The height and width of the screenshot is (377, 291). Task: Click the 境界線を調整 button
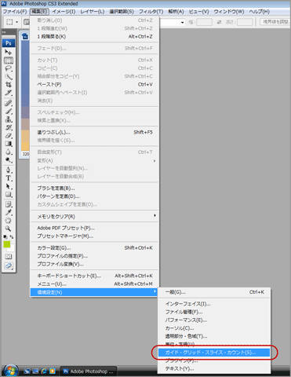click(x=275, y=22)
